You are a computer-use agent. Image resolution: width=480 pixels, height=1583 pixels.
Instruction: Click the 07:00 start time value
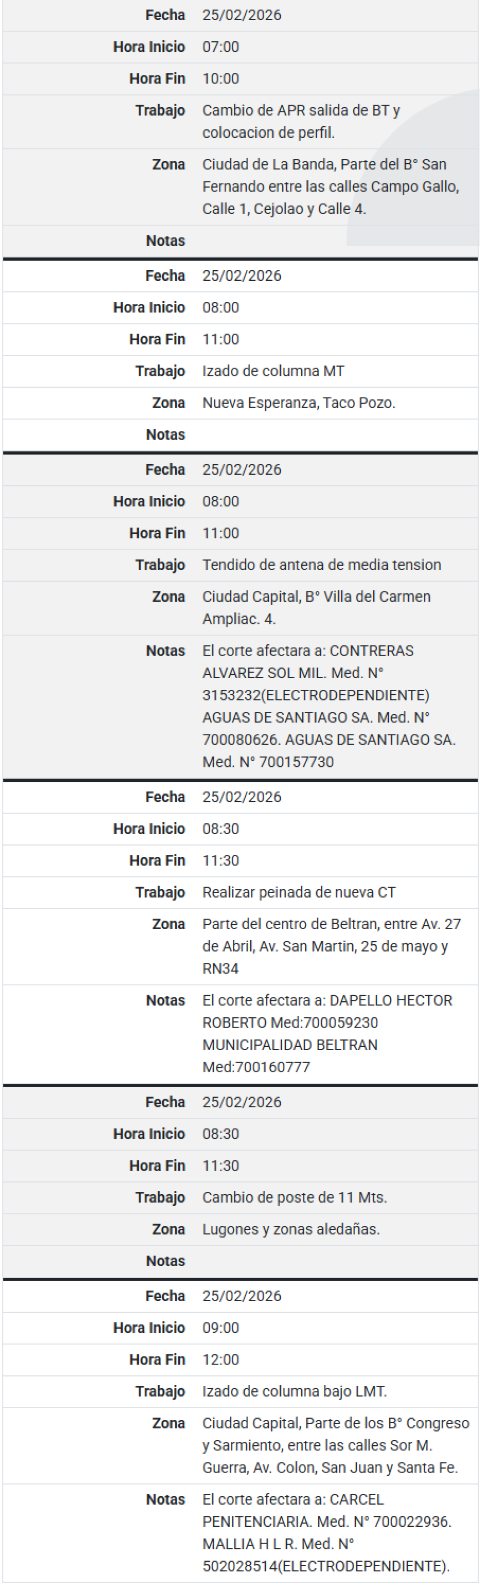click(221, 47)
